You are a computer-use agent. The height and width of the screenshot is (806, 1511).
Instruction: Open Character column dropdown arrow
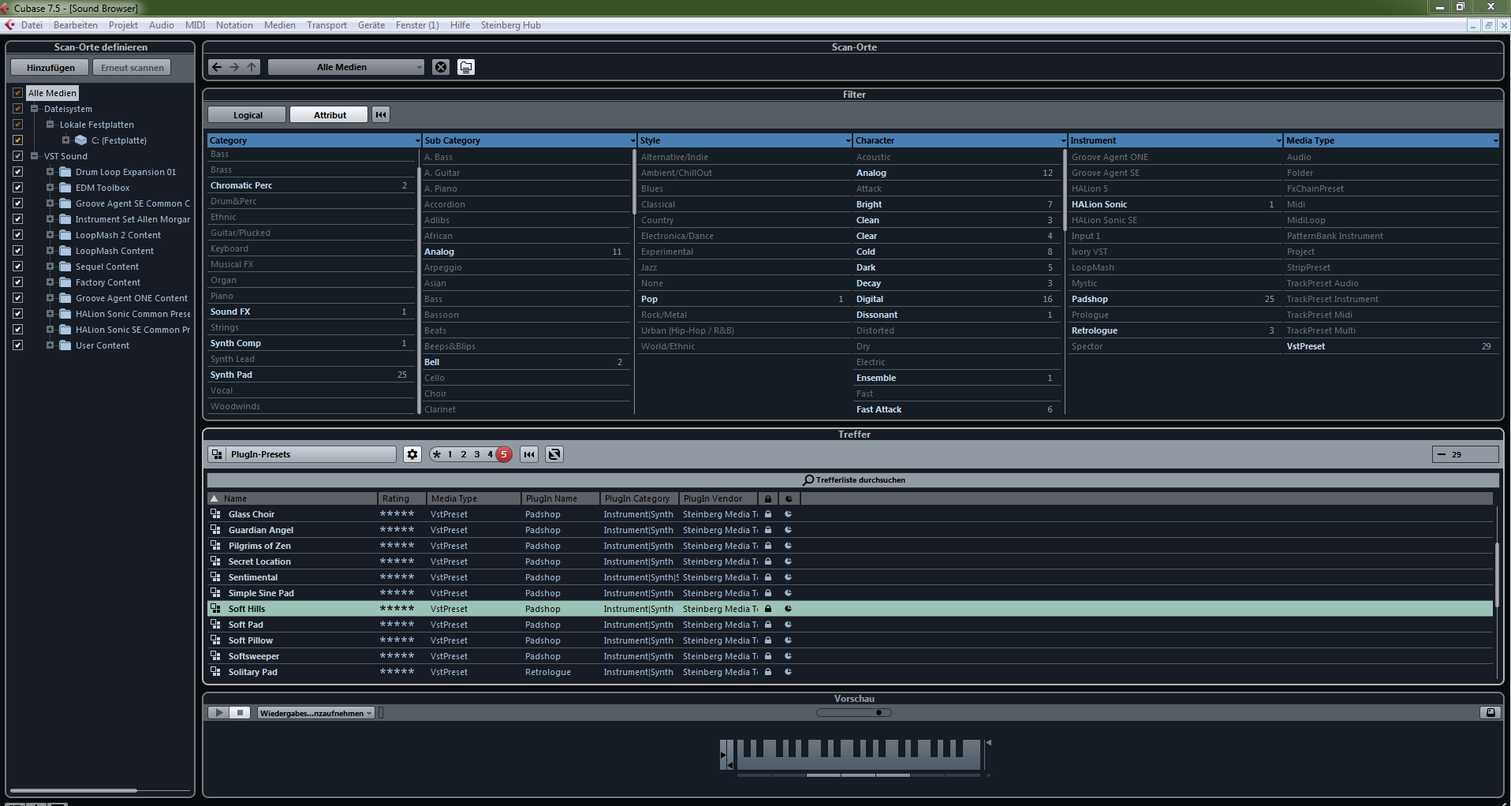pos(1063,141)
